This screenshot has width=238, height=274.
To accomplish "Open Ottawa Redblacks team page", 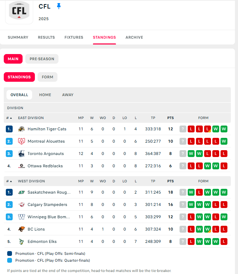I will 45,166.
